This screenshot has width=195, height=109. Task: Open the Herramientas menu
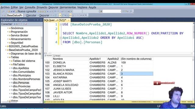(68, 7)
